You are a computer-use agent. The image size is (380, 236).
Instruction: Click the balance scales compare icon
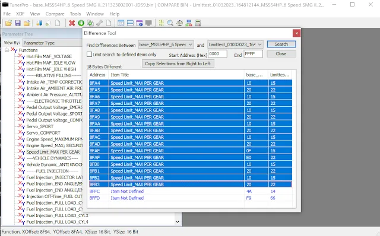pos(179,23)
